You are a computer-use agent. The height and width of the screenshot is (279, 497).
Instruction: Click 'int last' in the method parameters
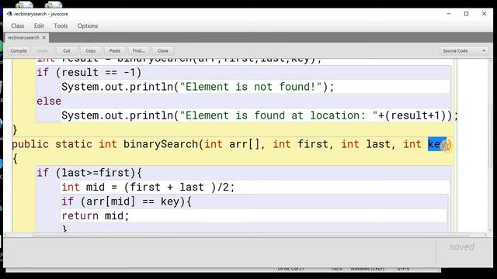tap(366, 144)
